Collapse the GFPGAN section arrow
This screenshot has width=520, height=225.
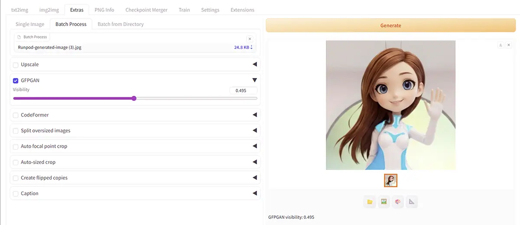point(254,80)
